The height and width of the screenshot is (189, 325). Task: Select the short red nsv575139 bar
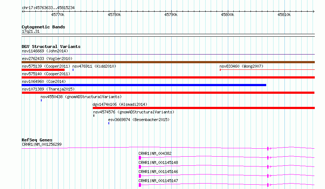(x=43, y=70)
